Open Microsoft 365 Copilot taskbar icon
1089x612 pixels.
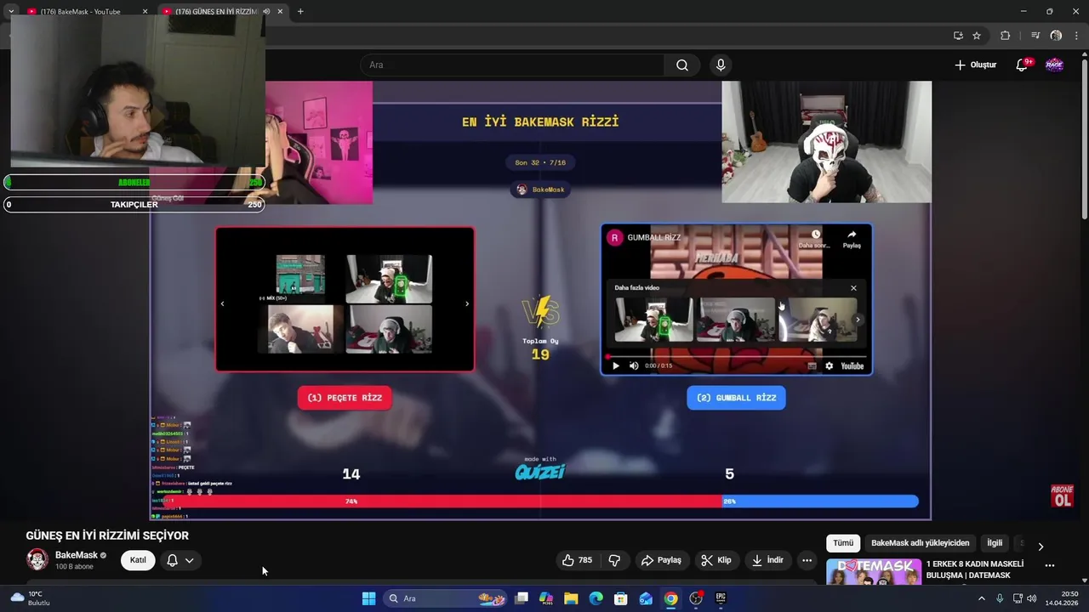click(546, 598)
